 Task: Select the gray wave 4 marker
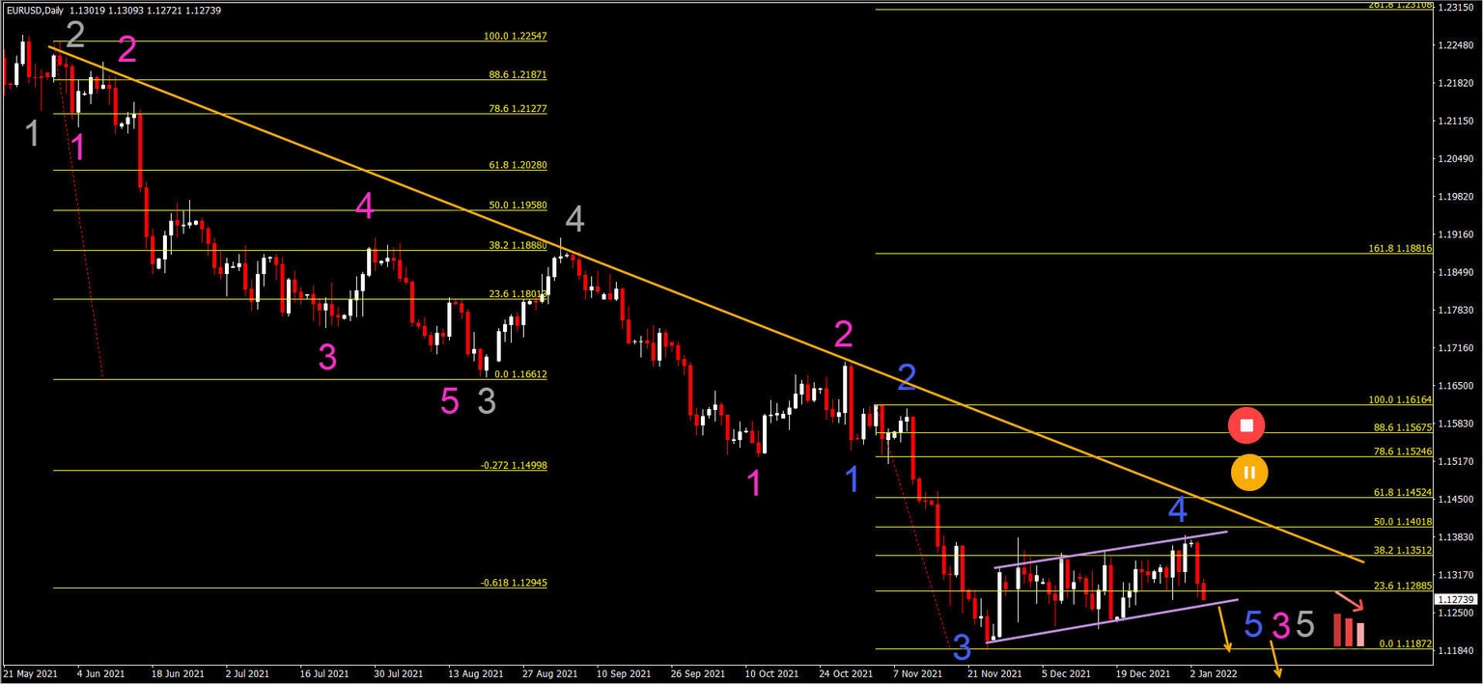coord(575,220)
